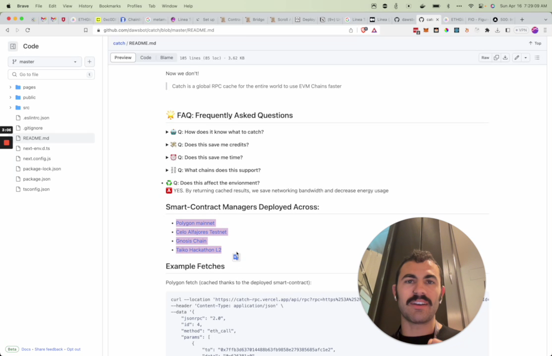
Task: Click the Opt out link
Action: coord(73,349)
